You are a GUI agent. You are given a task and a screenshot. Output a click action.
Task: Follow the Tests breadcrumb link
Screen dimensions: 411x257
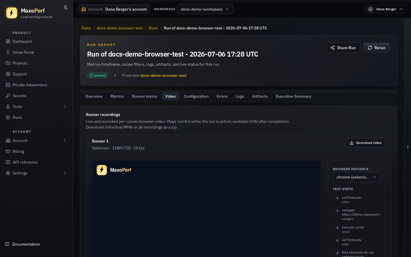point(86,28)
